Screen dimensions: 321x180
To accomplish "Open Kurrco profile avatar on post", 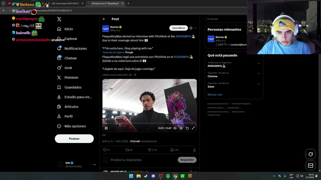I will pyautogui.click(x=106, y=28).
